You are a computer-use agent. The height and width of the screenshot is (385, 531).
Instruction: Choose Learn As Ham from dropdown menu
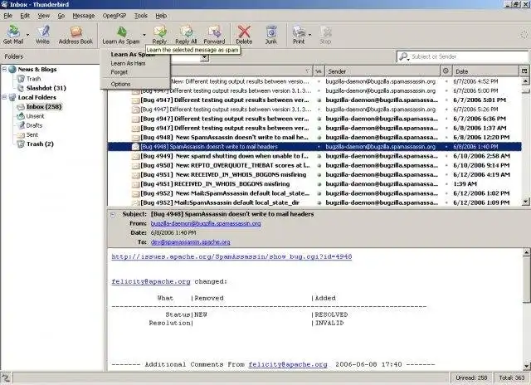pyautogui.click(x=128, y=63)
